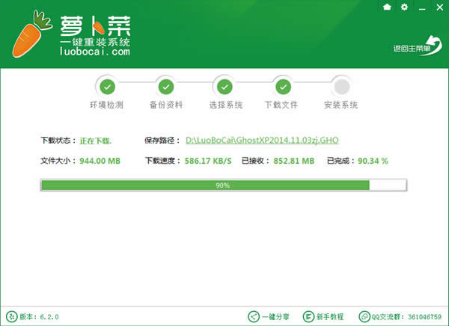Open settings via the gear icon
Screen dimensions: 449x326
pyautogui.click(x=405, y=7)
